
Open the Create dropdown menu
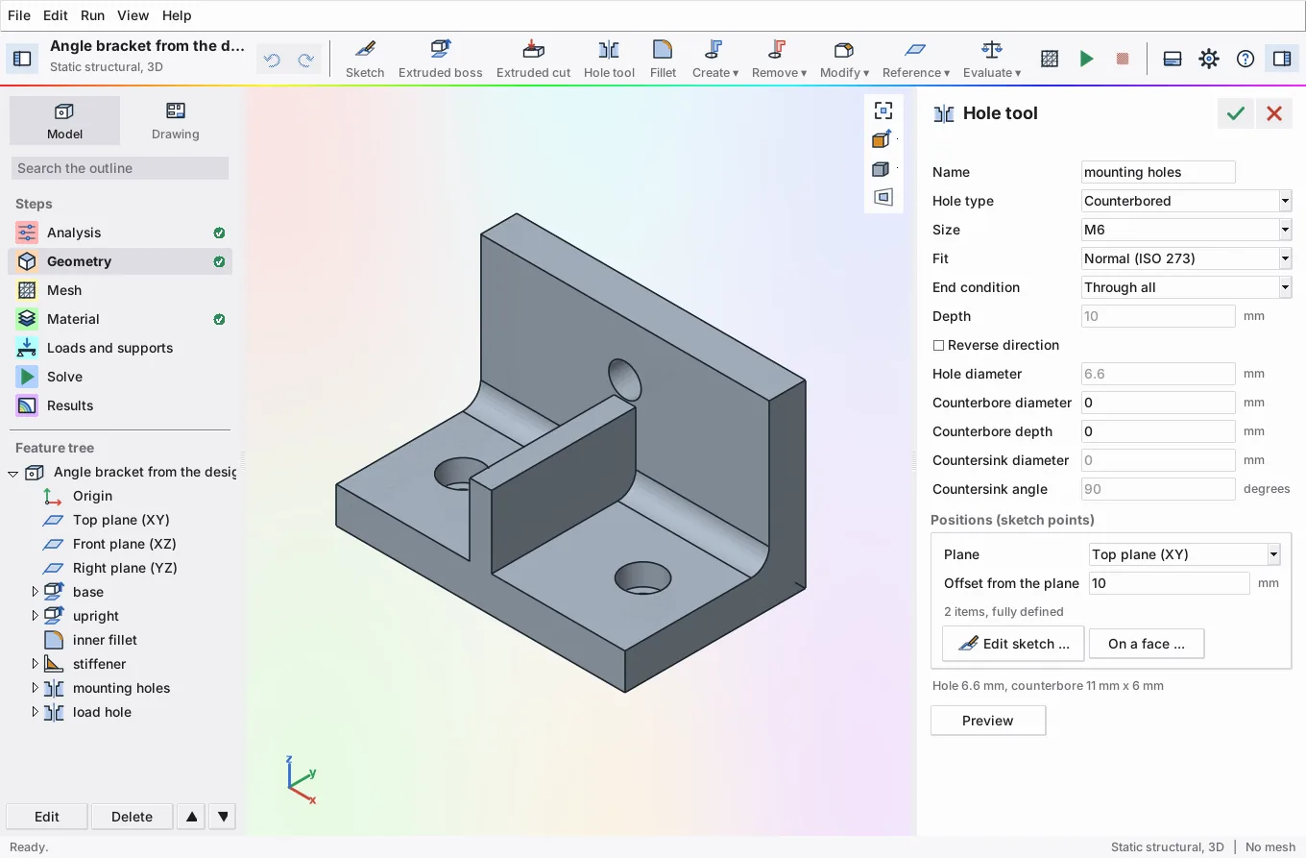tap(715, 59)
